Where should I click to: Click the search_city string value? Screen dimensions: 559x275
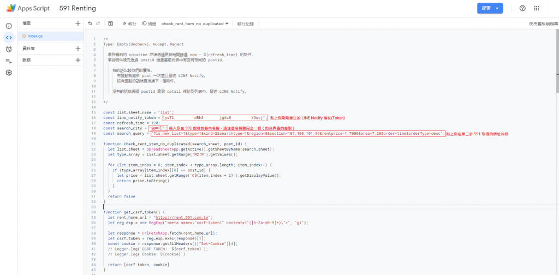(x=158, y=128)
